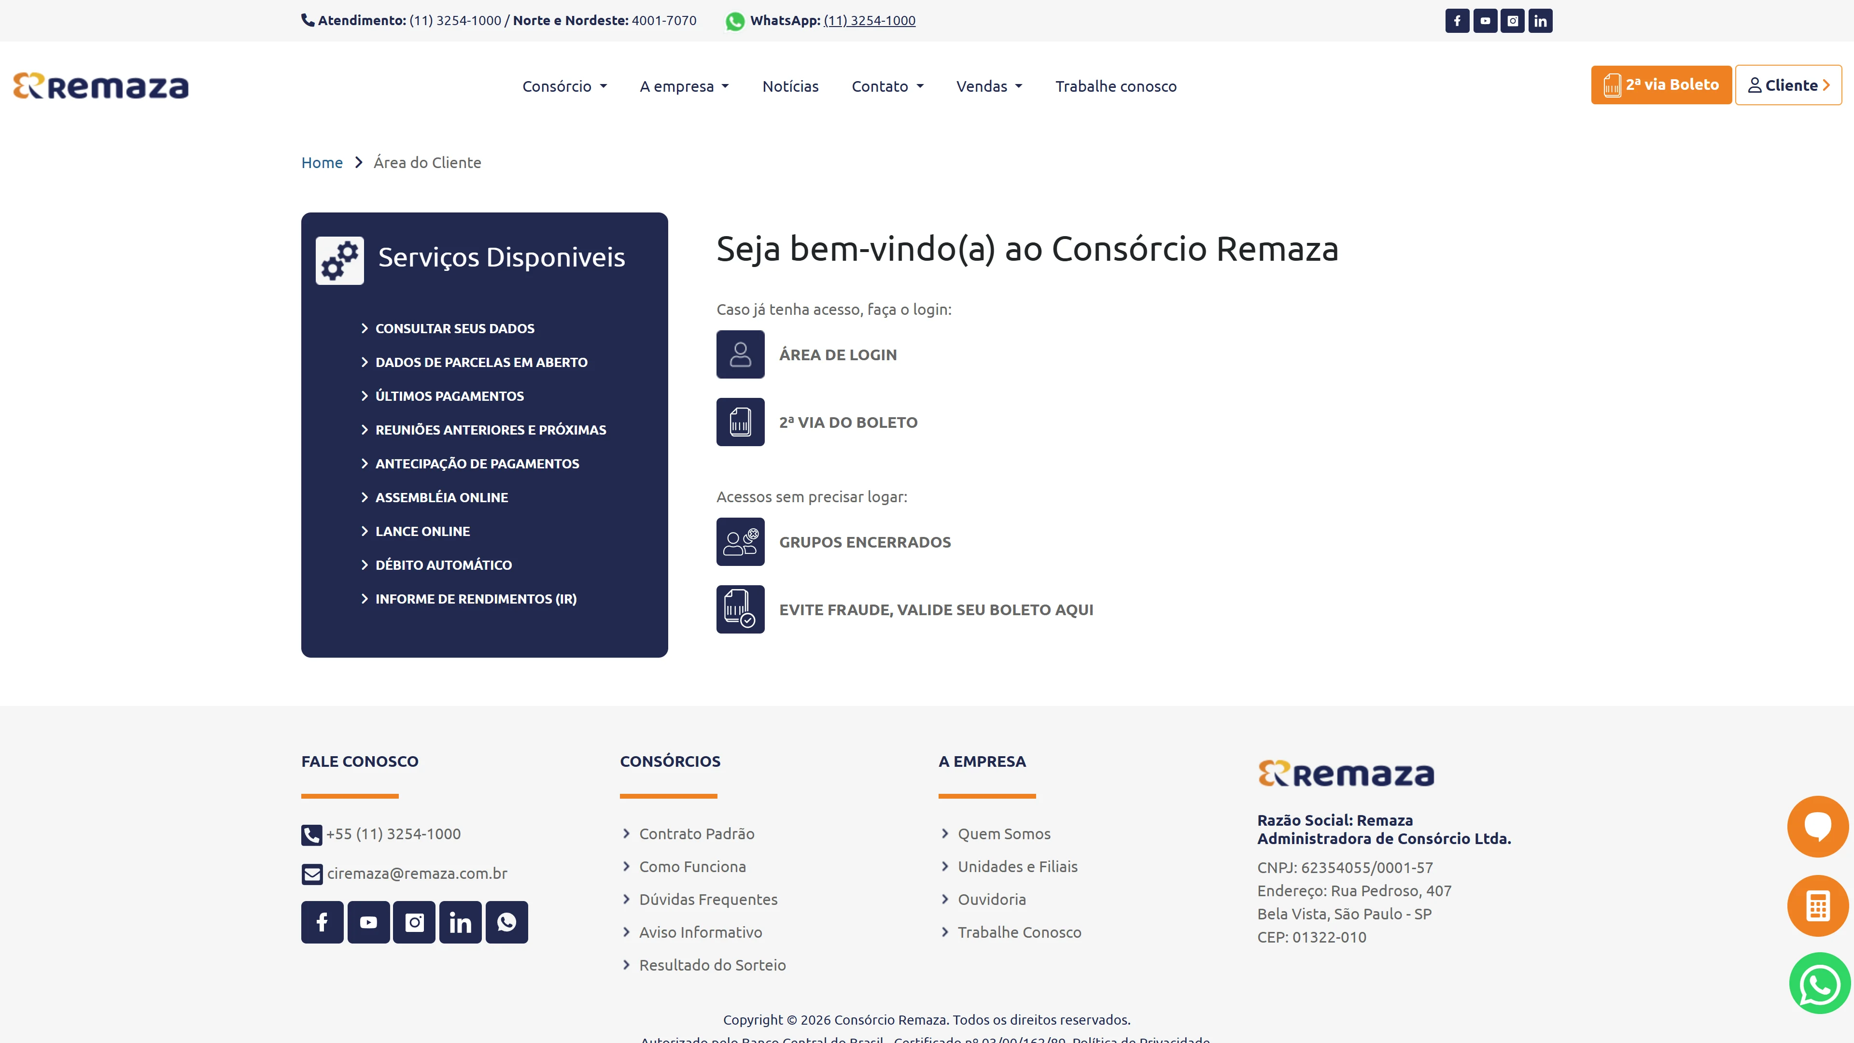Click the user icon for Área de Login

pyautogui.click(x=740, y=354)
